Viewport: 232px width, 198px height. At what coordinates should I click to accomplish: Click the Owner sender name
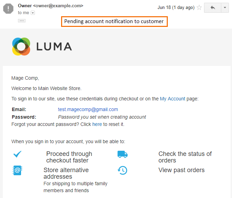pos(25,6)
